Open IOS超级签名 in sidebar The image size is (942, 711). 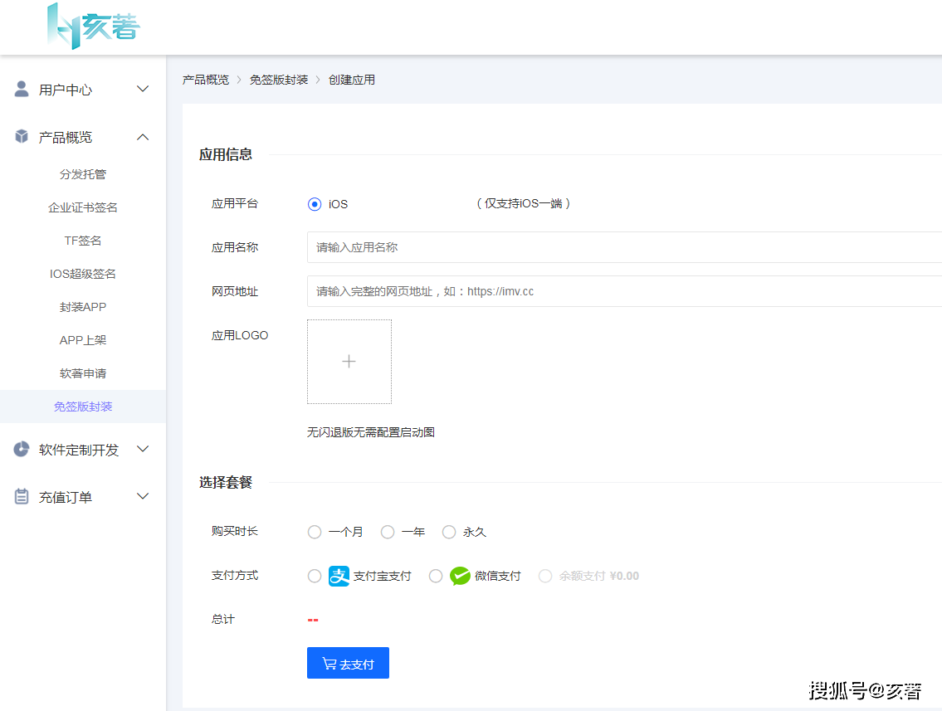click(x=83, y=274)
